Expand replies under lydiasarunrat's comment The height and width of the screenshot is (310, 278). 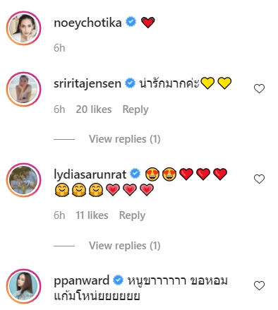125,246
